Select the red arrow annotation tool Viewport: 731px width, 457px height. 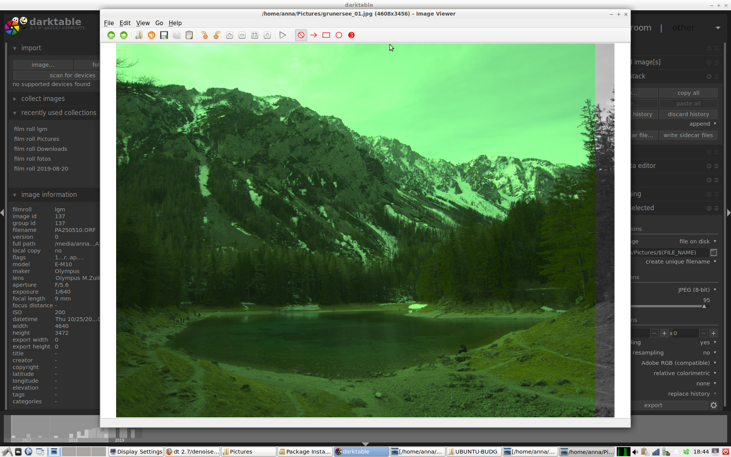pyautogui.click(x=314, y=35)
